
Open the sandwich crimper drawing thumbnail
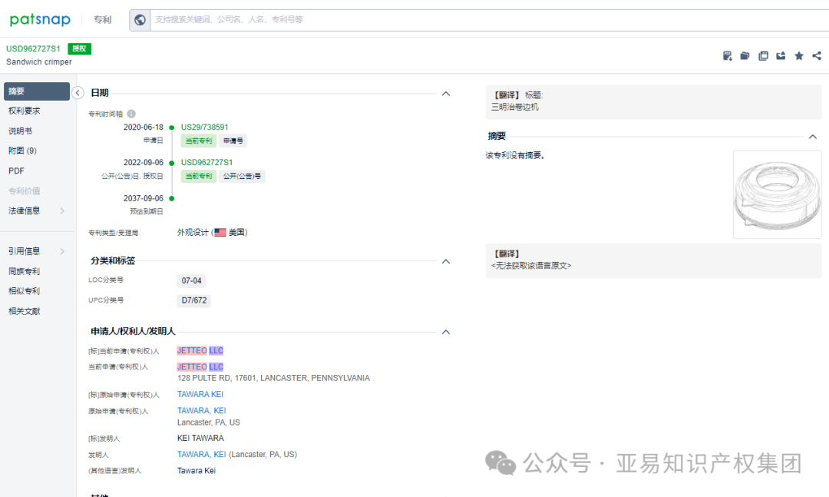tap(777, 194)
